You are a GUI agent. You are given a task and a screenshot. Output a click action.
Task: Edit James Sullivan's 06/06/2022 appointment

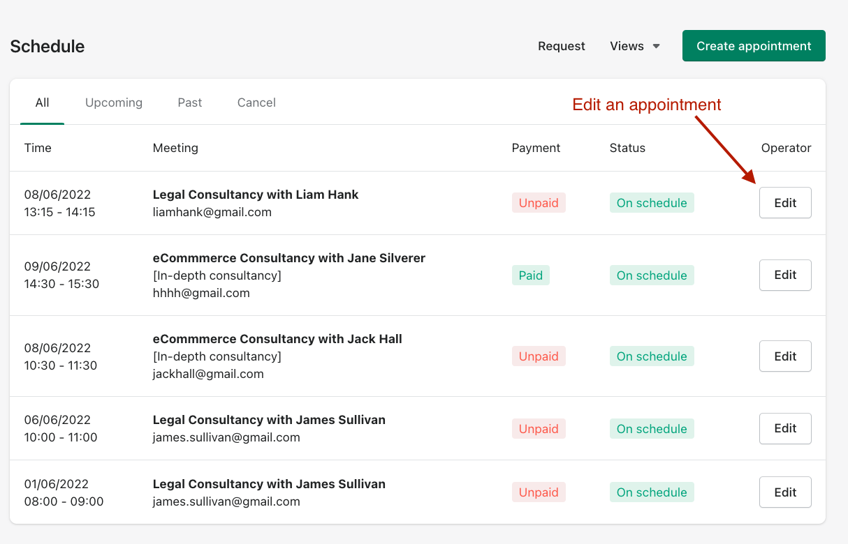coord(785,428)
